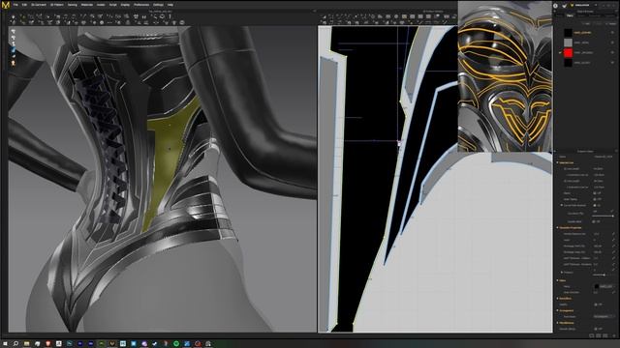
Task: Click the blue icon in 3D viewport side toolbar
Action: [13, 50]
